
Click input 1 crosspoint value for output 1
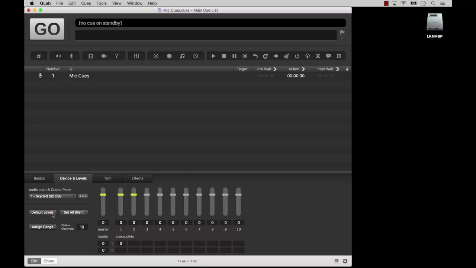coord(120,243)
